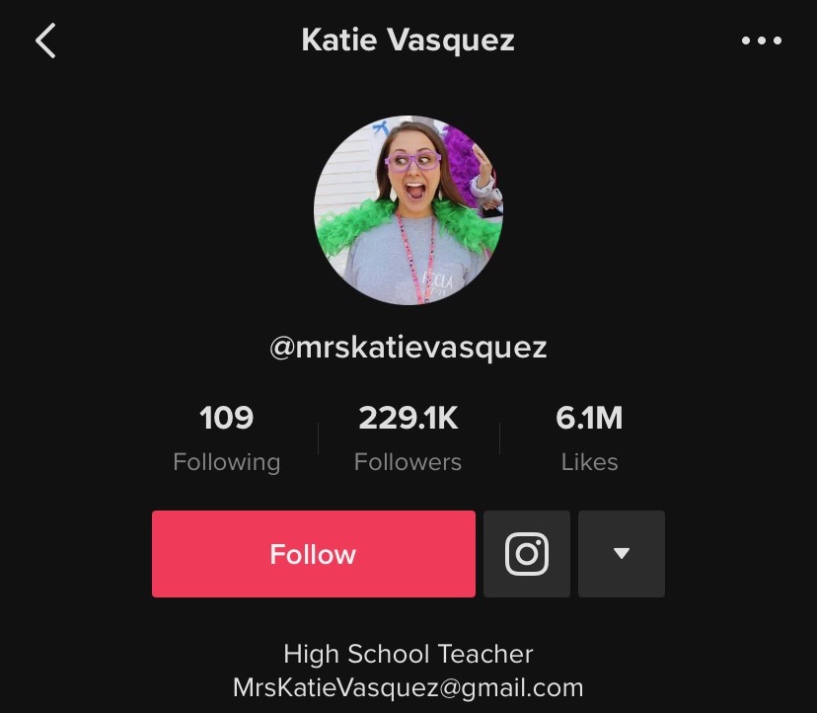Tap the Followers label under 229.1K

coord(408,462)
